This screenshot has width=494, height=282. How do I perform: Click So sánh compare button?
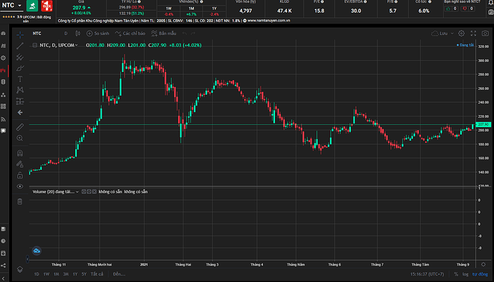pos(98,34)
